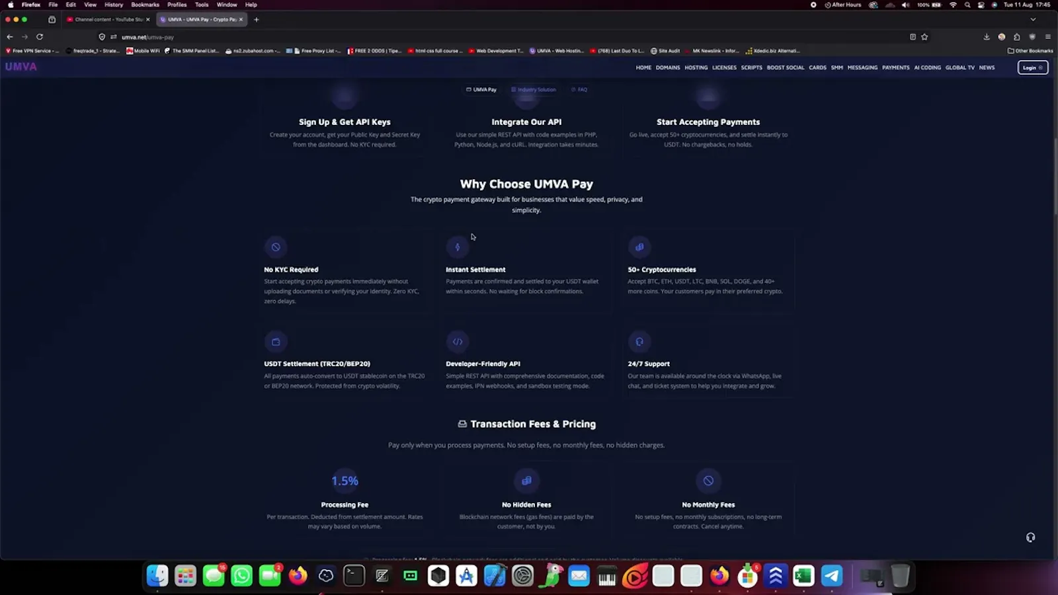
Task: Open Finder from the dock
Action: (157, 576)
